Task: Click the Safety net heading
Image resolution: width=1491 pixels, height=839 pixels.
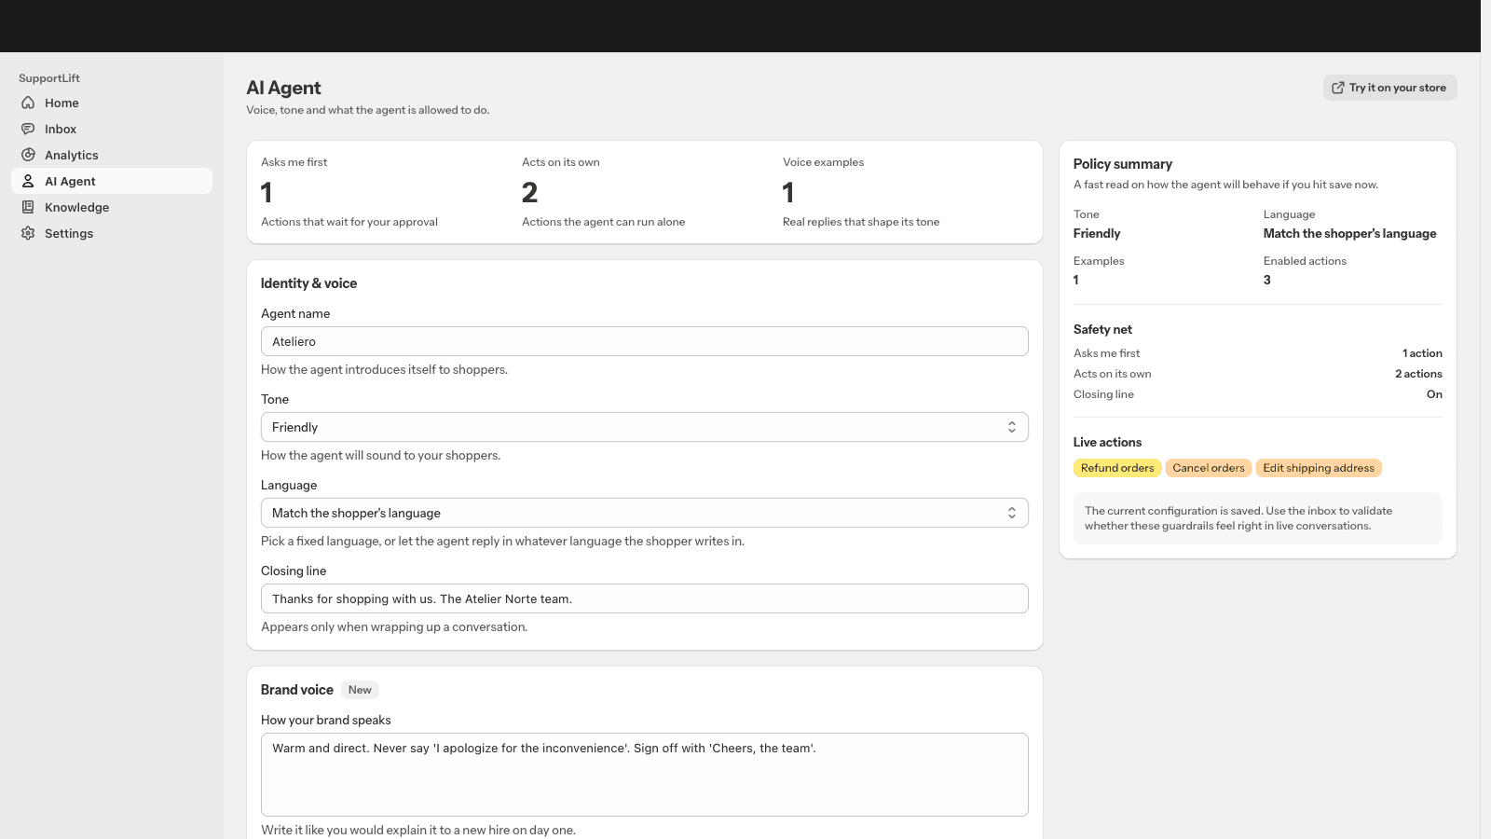Action: point(1102,329)
